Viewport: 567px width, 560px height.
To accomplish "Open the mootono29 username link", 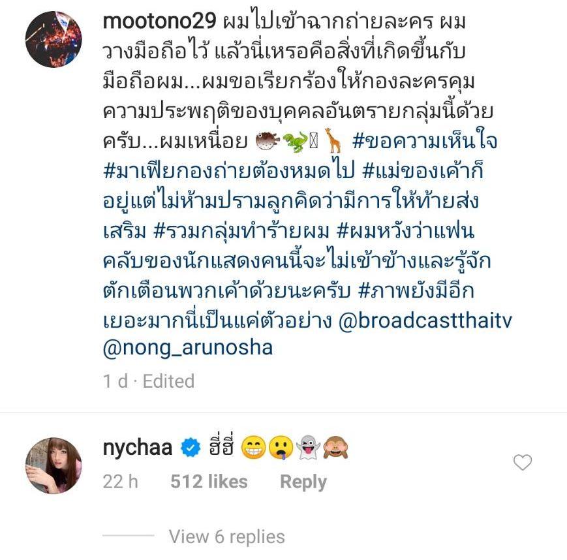I will pos(159,21).
